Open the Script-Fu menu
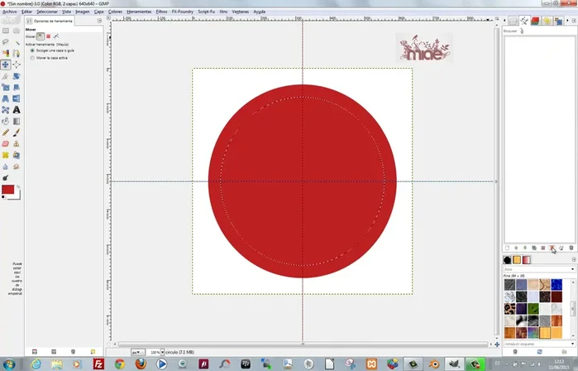 [204, 12]
